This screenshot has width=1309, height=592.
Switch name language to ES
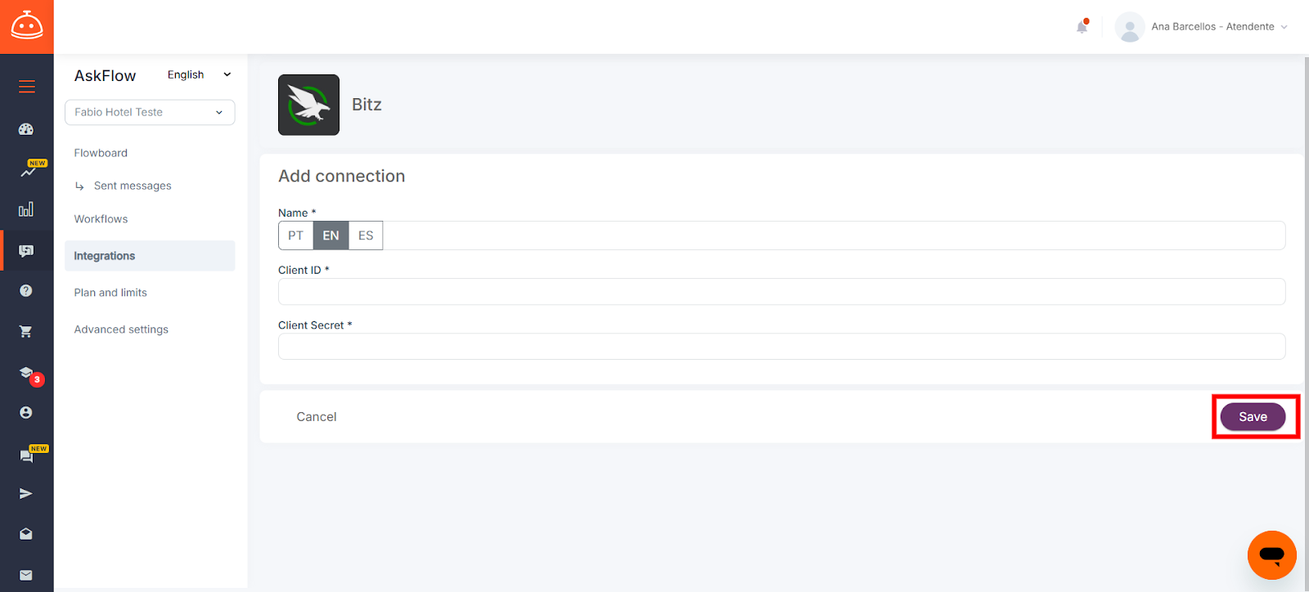point(366,235)
